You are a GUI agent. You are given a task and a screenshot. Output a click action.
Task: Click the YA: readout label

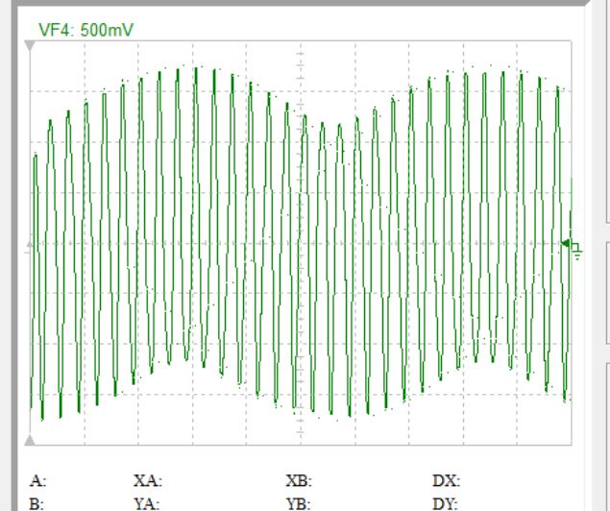147,504
